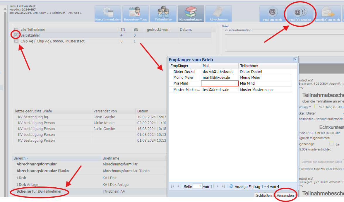344x202 pixels.
Task: Click the Versenden button
Action: (x=285, y=195)
